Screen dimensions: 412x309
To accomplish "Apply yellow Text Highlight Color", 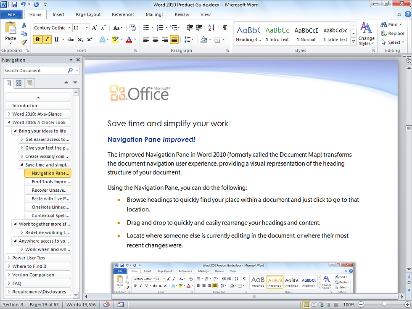I will point(115,40).
